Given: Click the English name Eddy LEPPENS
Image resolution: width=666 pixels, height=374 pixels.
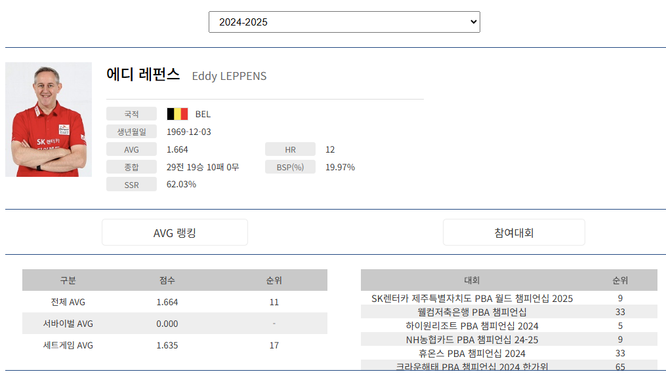Looking at the screenshot, I should tap(230, 76).
